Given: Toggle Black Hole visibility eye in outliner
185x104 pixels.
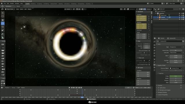Looking at the screenshot, I should tap(181, 15).
